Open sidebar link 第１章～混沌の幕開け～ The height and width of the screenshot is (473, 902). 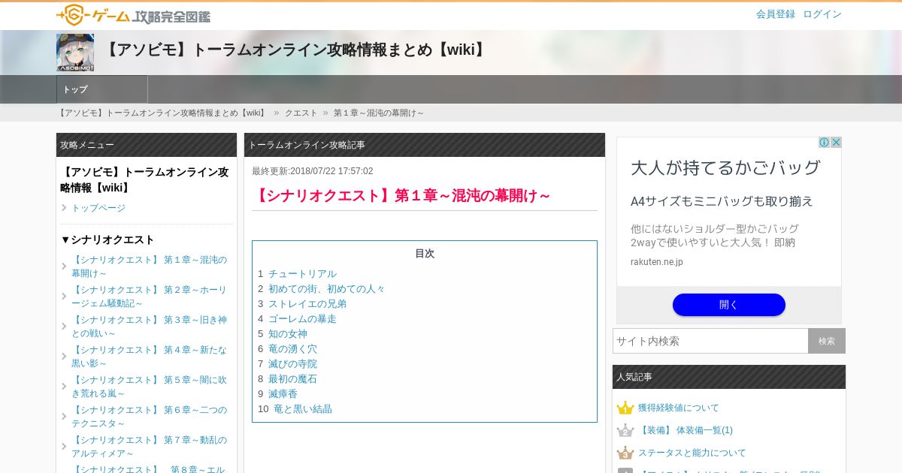tap(149, 267)
